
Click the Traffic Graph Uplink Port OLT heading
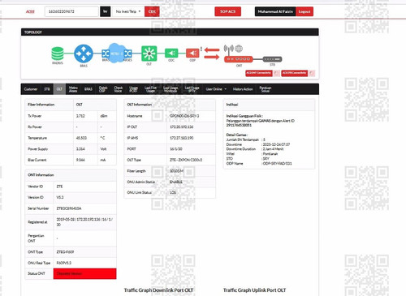click(x=254, y=290)
